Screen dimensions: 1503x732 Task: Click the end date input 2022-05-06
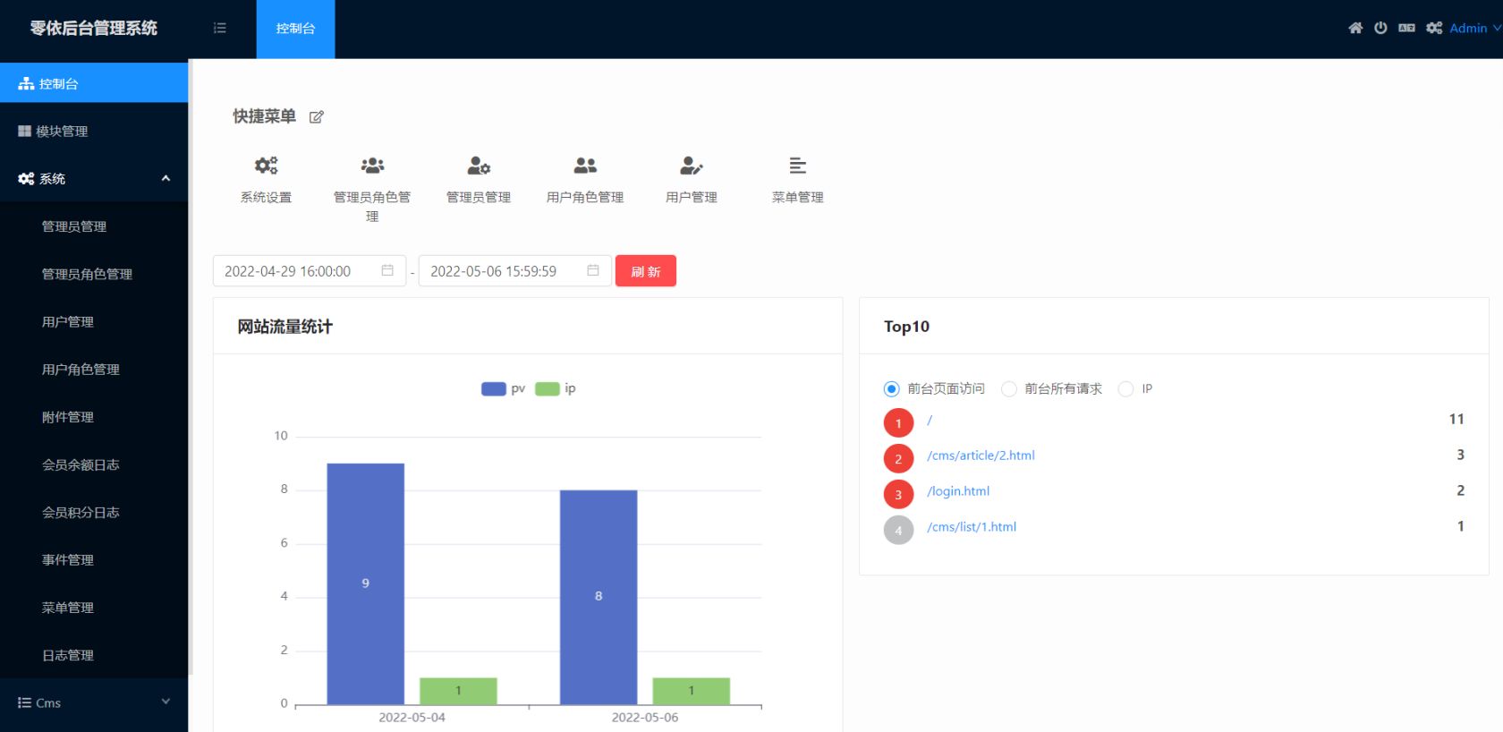(515, 271)
